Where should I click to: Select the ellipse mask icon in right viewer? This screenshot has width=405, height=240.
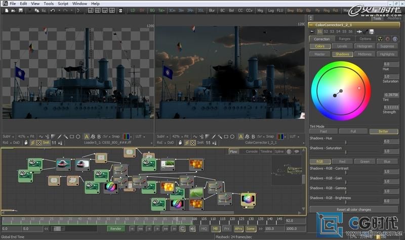[232, 136]
